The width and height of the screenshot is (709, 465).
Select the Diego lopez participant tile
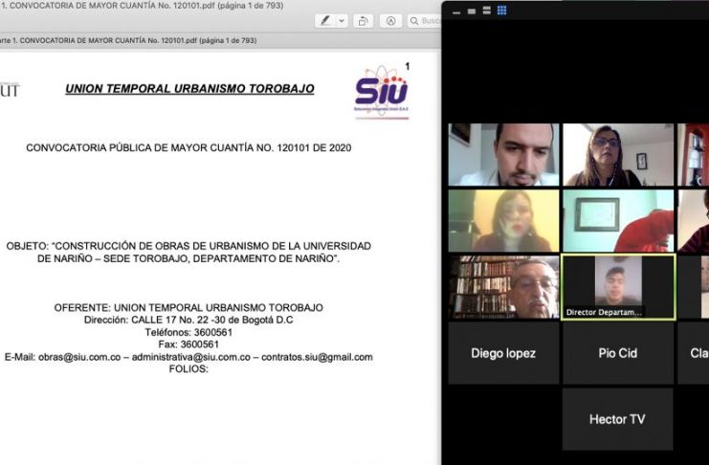tap(503, 353)
